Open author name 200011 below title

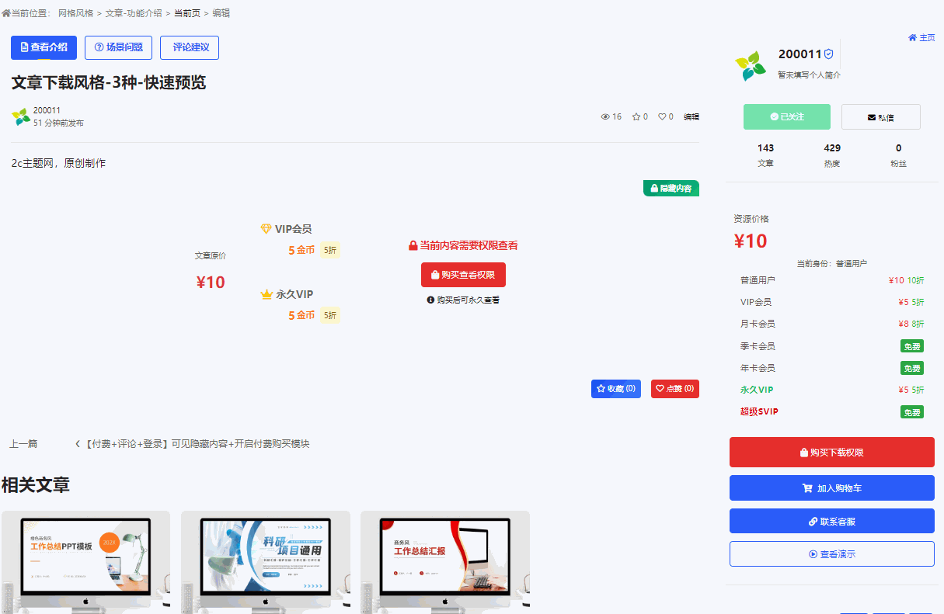tap(47, 110)
